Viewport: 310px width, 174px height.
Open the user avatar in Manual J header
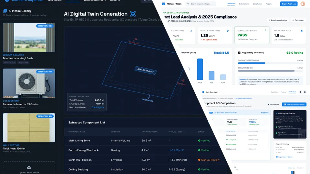pyautogui.click(x=303, y=4)
